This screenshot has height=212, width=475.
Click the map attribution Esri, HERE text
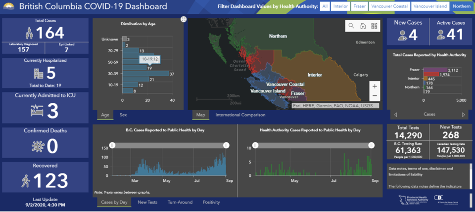point(335,106)
